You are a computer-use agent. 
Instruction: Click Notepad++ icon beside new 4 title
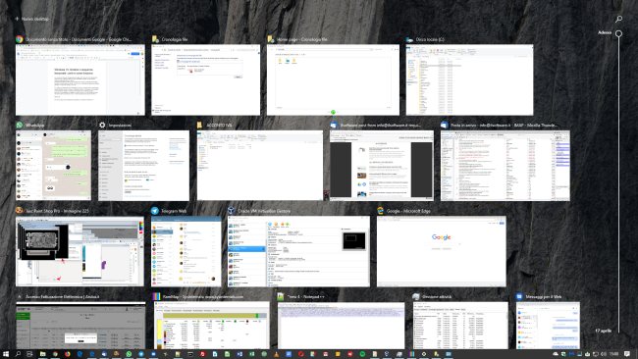tap(281, 297)
